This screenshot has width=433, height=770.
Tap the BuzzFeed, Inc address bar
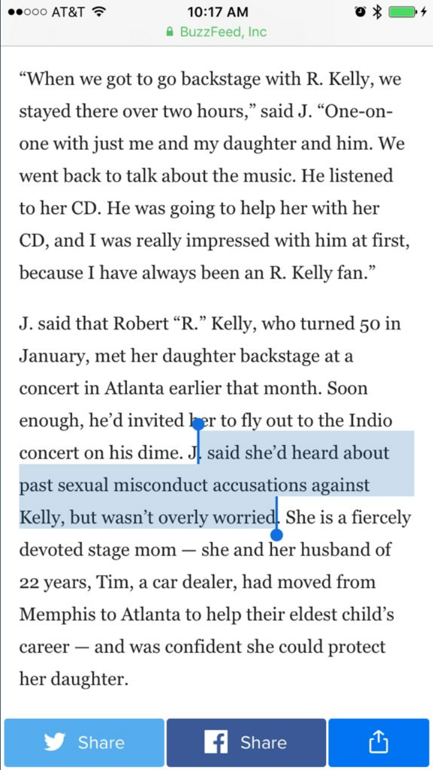click(x=216, y=31)
